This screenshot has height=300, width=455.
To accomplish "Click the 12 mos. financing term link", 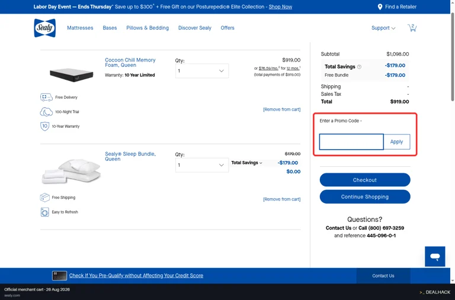I will coord(293,69).
